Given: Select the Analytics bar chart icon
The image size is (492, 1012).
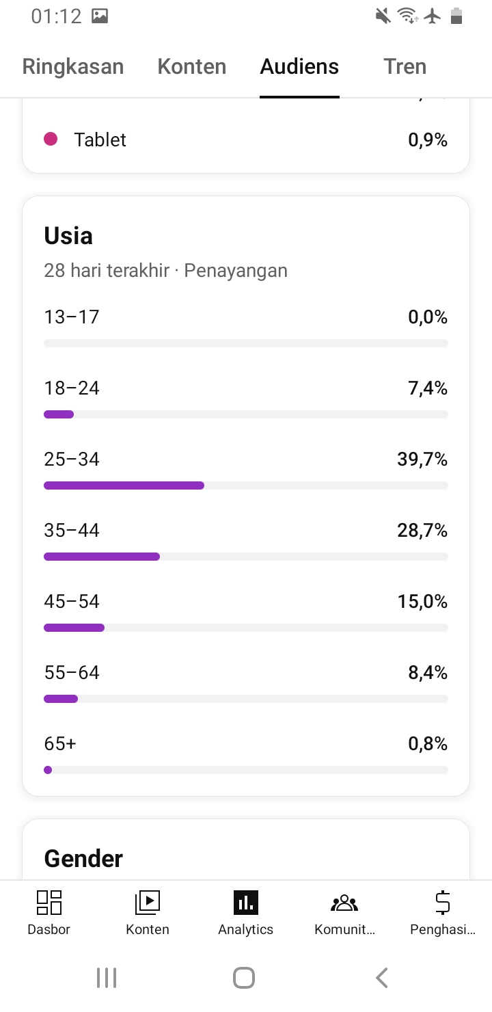Looking at the screenshot, I should (246, 903).
